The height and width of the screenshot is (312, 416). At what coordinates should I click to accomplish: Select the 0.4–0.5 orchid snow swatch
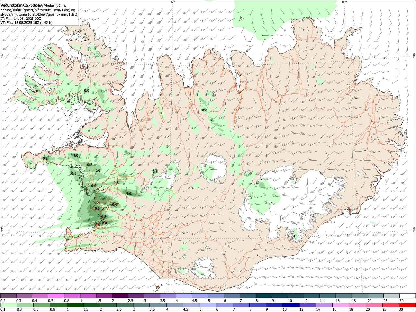pos(41,296)
